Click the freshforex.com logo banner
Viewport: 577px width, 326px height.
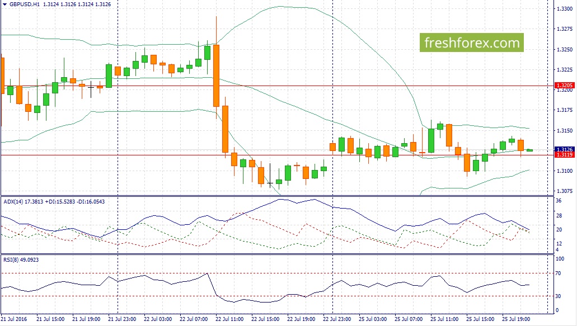[x=471, y=42]
